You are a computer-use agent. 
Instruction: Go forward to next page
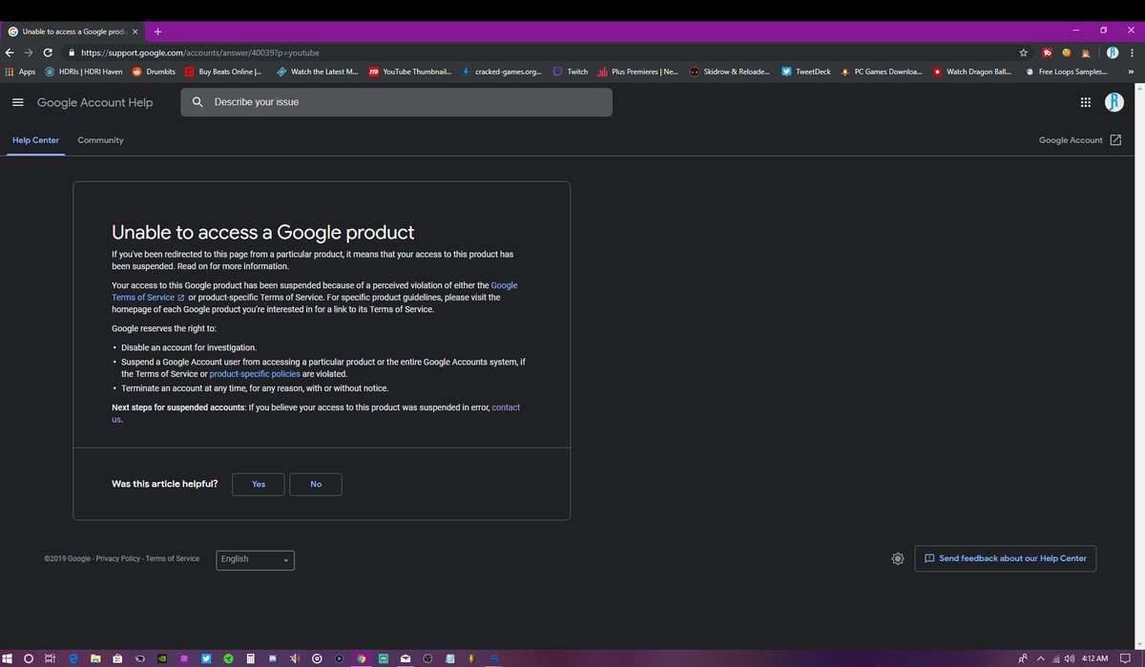pyautogui.click(x=29, y=52)
